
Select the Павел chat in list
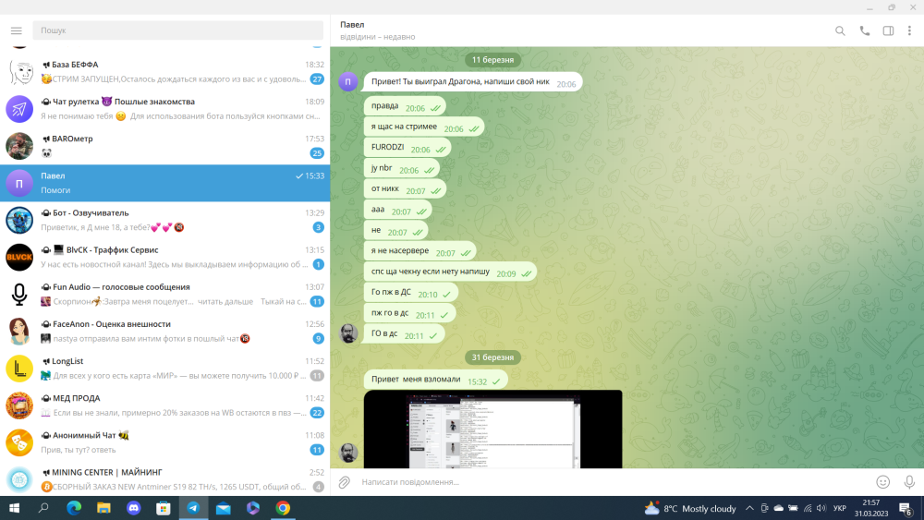tap(165, 183)
